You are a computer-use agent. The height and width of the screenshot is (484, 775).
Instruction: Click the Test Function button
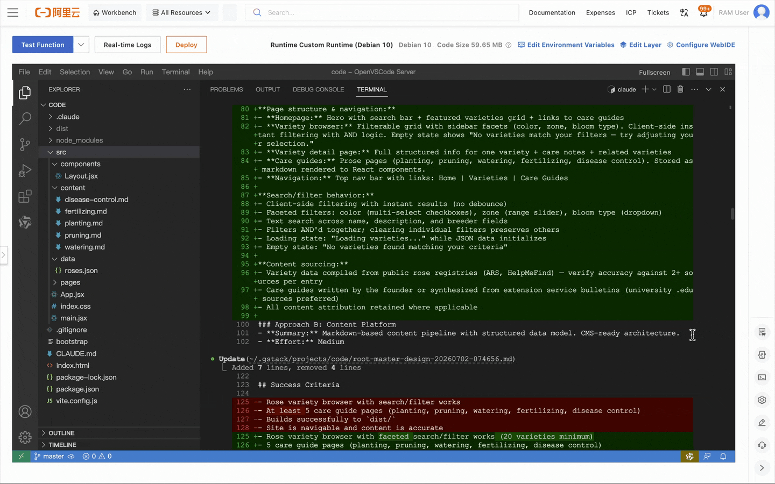(x=43, y=45)
